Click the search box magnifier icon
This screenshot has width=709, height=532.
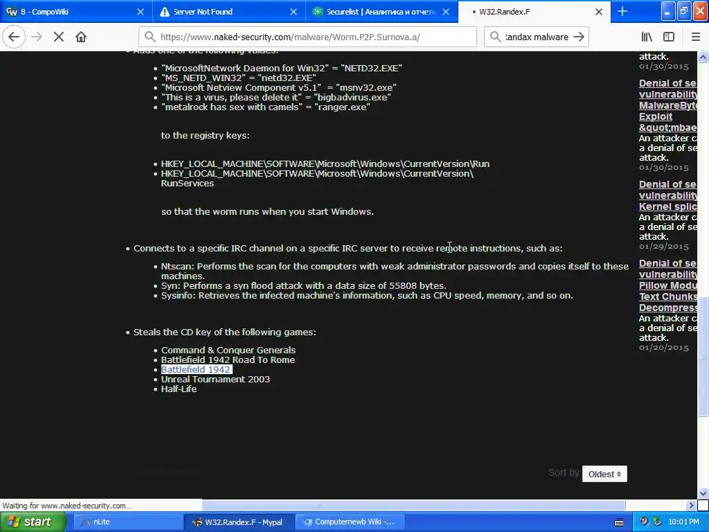pos(495,37)
